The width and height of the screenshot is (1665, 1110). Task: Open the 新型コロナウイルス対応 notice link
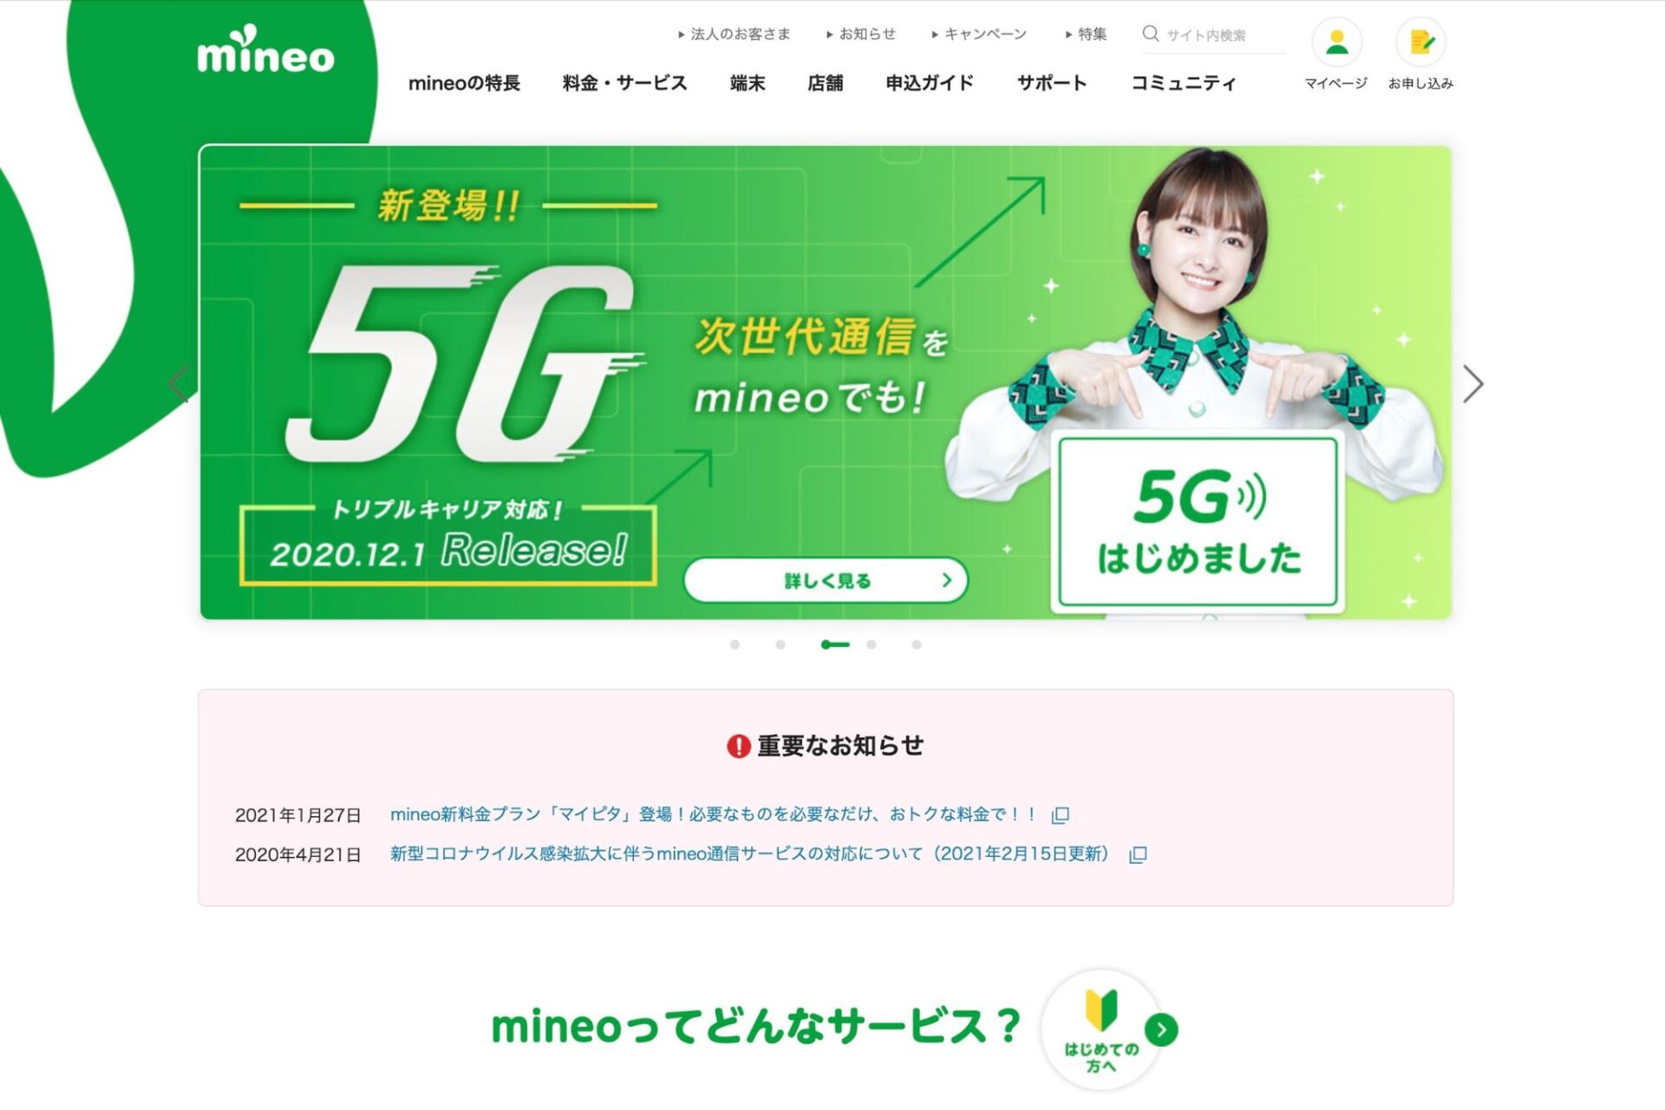750,854
